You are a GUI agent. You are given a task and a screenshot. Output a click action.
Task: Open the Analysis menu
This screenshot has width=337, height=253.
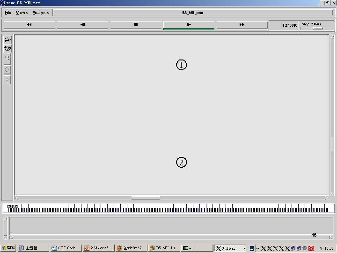click(41, 13)
